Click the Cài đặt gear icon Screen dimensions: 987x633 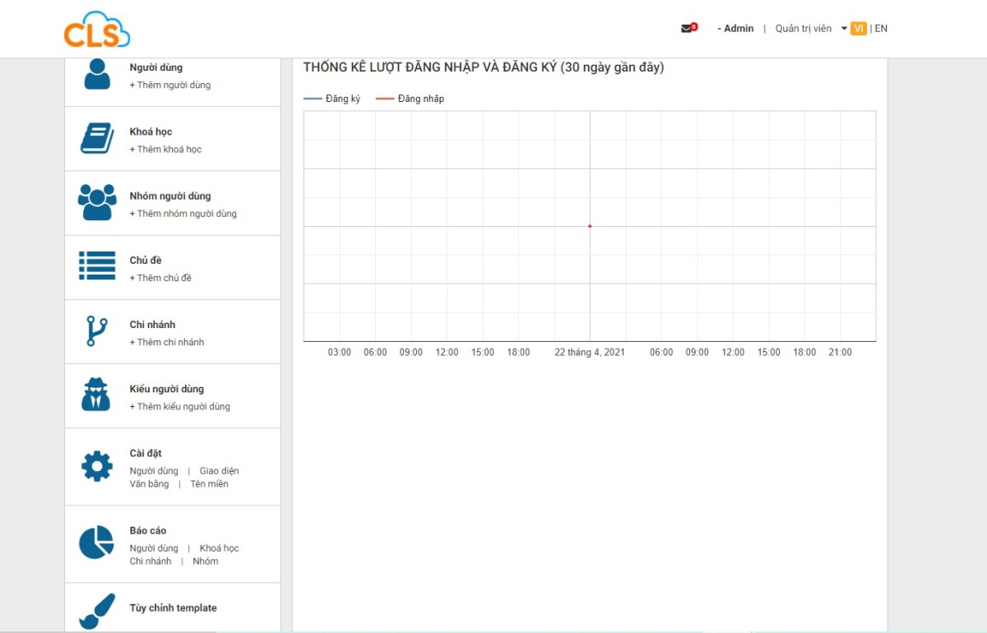97,466
